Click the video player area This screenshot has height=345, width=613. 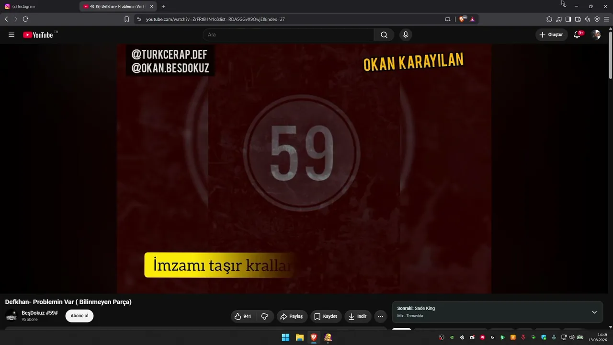304,169
